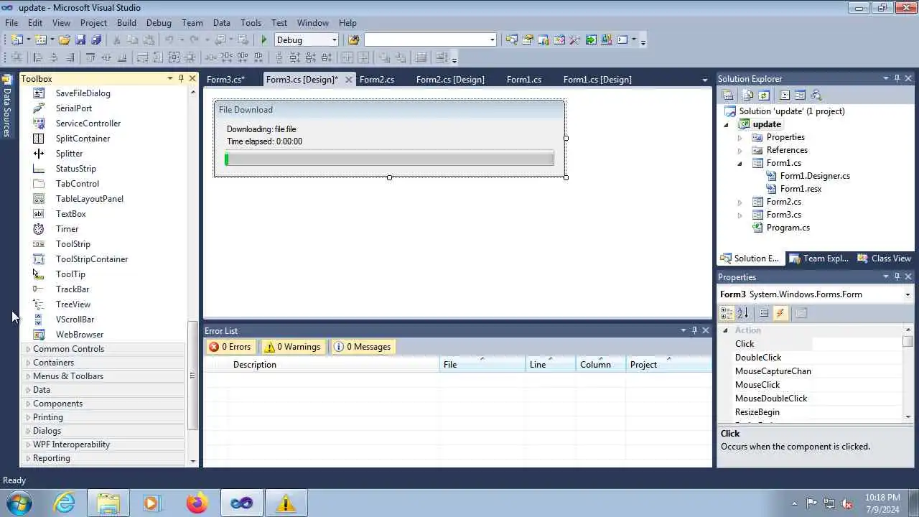
Task: Open the Start Page green arrow icon
Action: [591, 40]
